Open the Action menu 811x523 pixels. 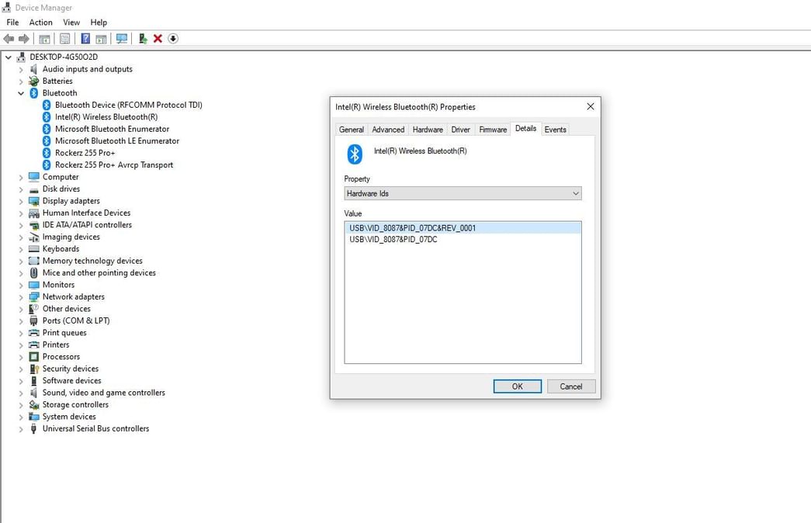pyautogui.click(x=40, y=22)
